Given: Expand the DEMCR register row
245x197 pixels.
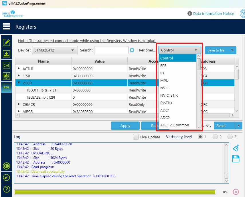Looking at the screenshot, I should pyautogui.click(x=19, y=104).
